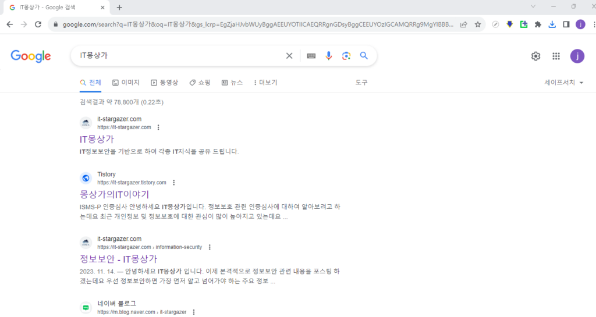The image size is (596, 317).
Task: Open more options for information-security result
Action: 210,247
